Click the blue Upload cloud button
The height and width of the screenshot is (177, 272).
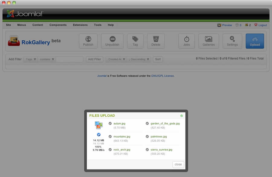tap(255, 41)
